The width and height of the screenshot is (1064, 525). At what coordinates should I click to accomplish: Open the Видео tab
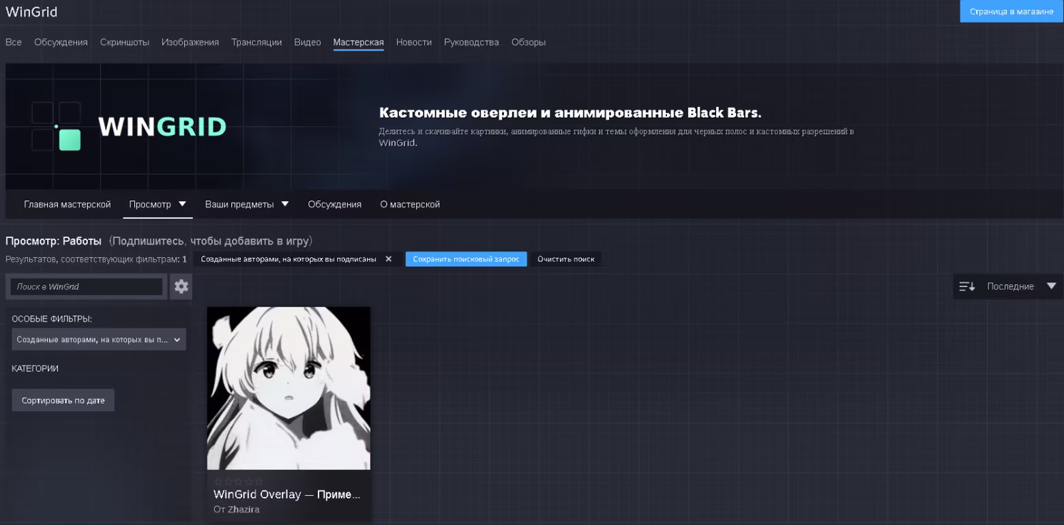click(308, 42)
